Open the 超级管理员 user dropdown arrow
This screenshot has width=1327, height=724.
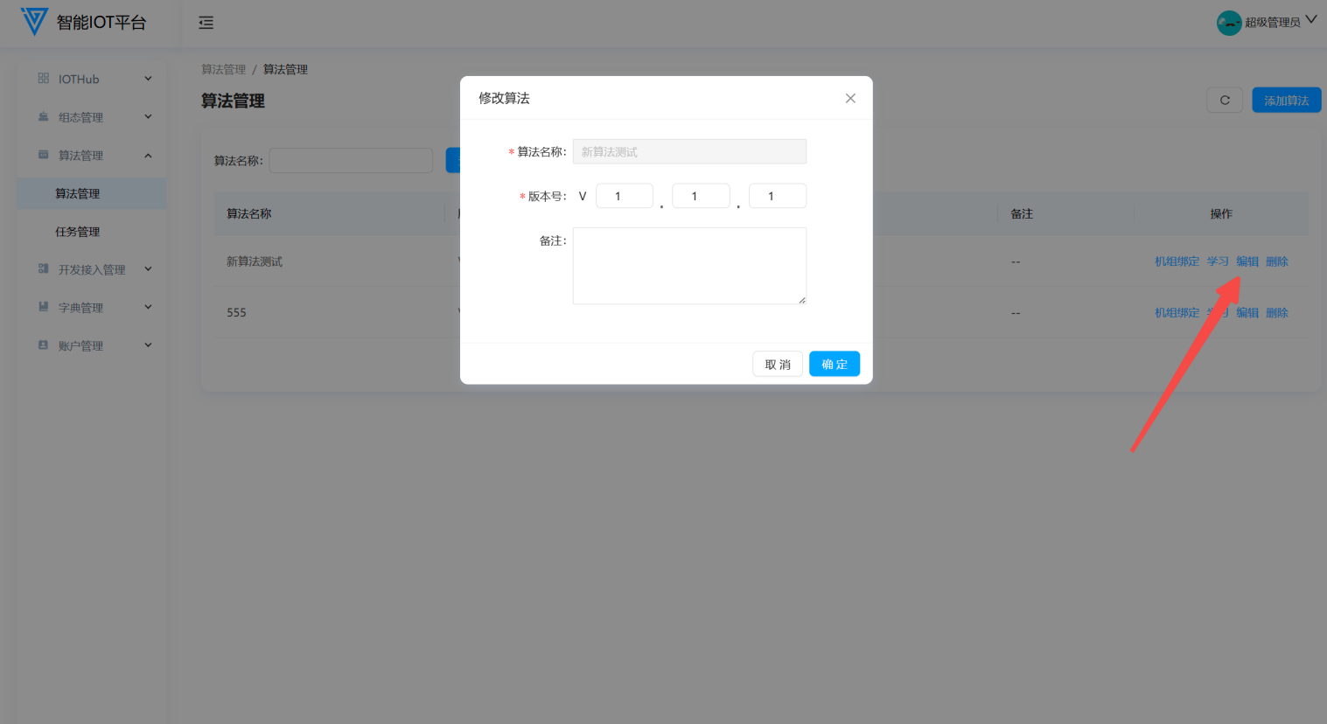[1311, 20]
